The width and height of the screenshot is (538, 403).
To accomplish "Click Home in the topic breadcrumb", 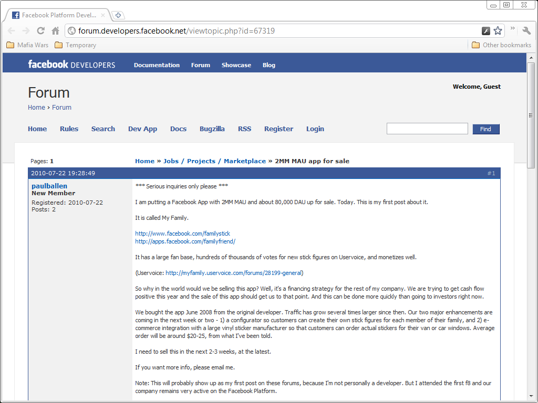I will click(x=145, y=161).
